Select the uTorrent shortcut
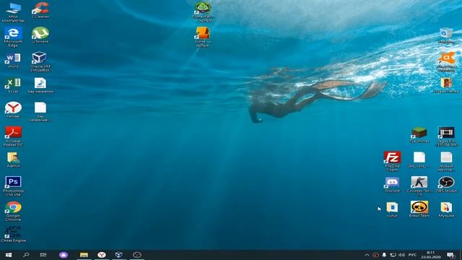The height and width of the screenshot is (260, 462). [x=40, y=35]
